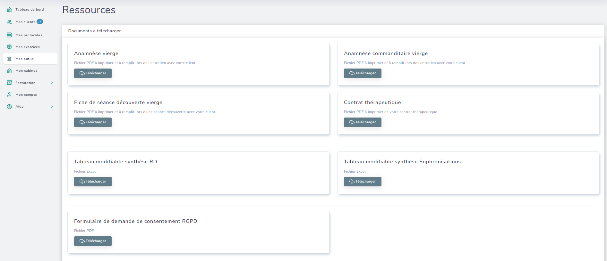
Task: Download the Contrat thérapeutique PDF
Action: click(363, 122)
